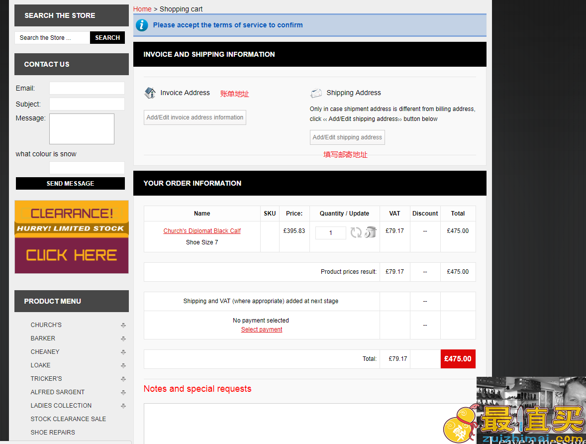
Task: Open the SHOE REPAIRS page
Action: [53, 433]
